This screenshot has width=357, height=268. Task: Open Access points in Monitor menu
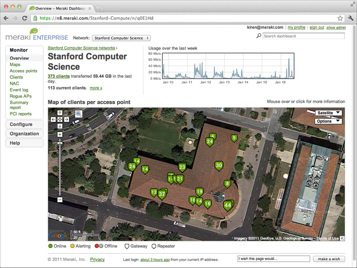click(x=23, y=71)
